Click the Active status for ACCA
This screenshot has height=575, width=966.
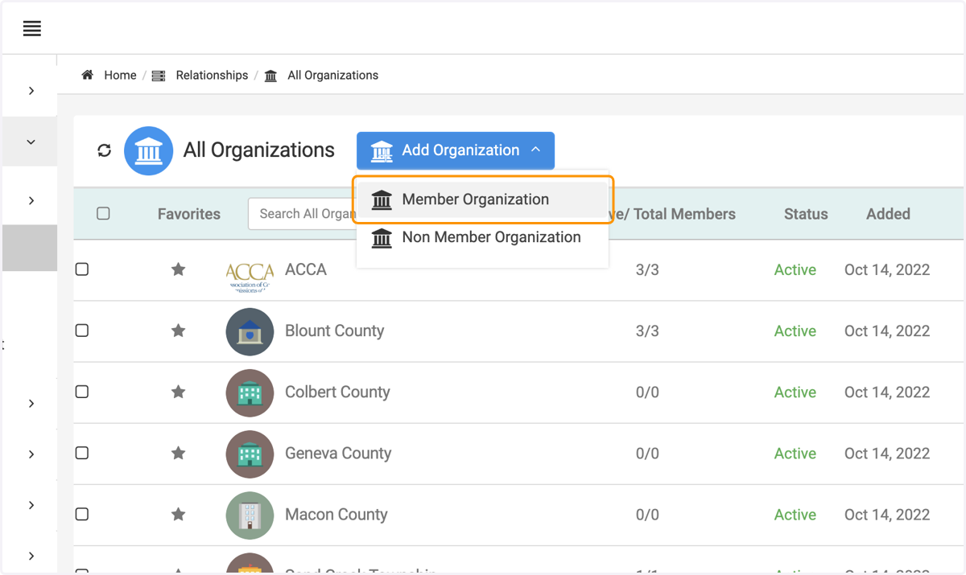click(795, 269)
